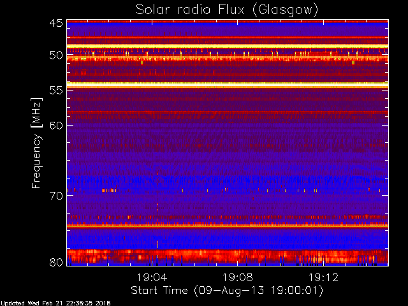
Task: Select the 60 frequency tick label
Action: tap(56, 126)
